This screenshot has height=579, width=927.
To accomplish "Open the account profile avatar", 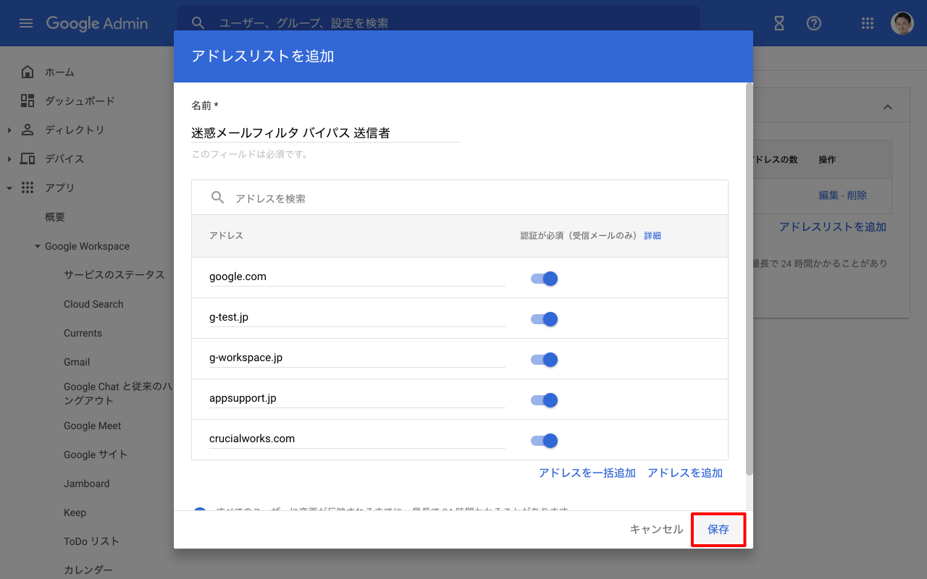I will point(902,23).
